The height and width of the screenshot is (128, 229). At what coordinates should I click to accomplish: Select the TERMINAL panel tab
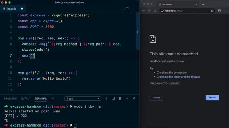point(41,98)
